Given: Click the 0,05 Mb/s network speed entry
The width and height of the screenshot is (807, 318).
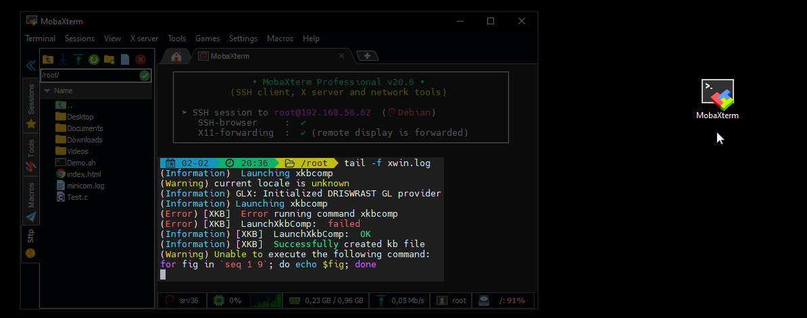Looking at the screenshot, I should point(400,300).
